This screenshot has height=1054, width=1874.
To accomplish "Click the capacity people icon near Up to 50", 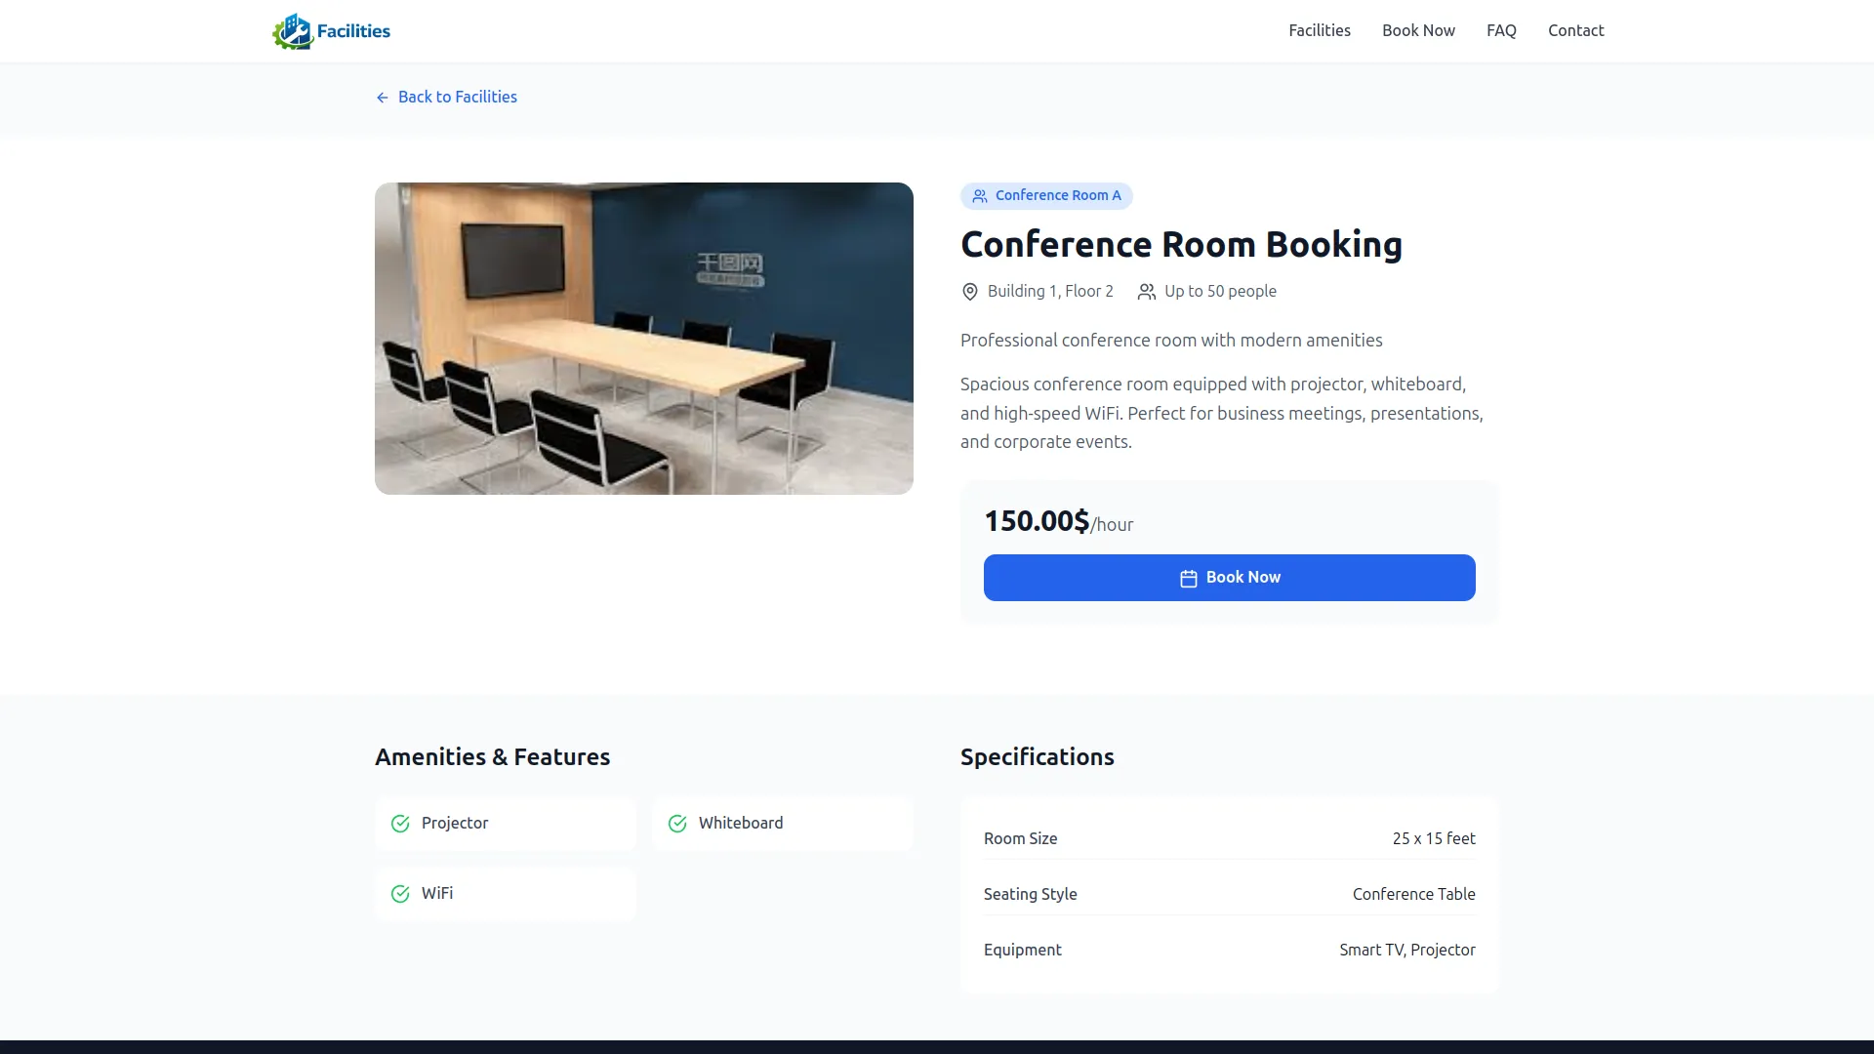I will click(x=1147, y=292).
